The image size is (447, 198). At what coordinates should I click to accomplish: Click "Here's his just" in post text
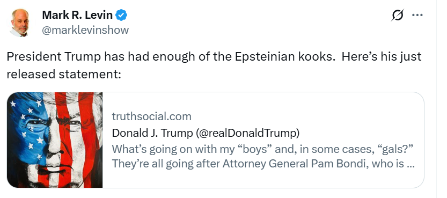[x=381, y=57]
